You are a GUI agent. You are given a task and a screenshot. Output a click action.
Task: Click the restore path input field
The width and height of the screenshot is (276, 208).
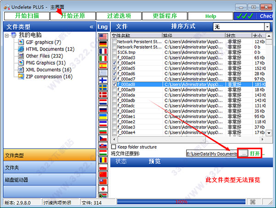(x=212, y=154)
